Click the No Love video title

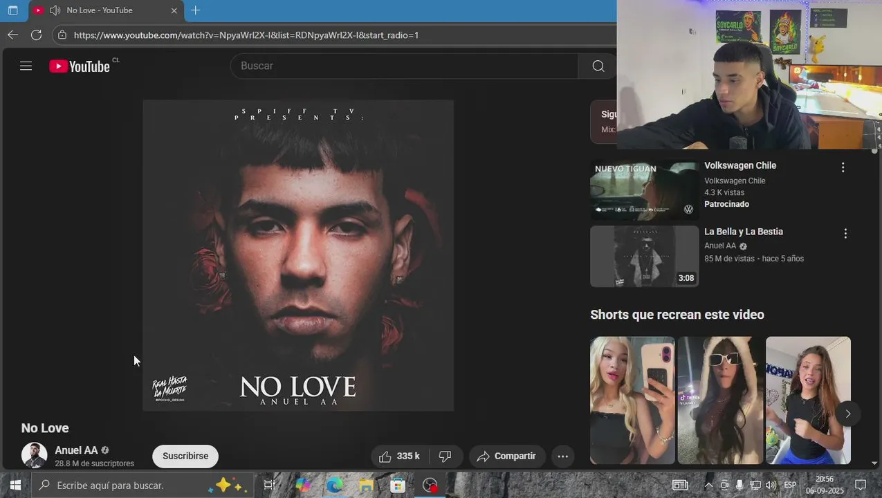[x=45, y=428]
